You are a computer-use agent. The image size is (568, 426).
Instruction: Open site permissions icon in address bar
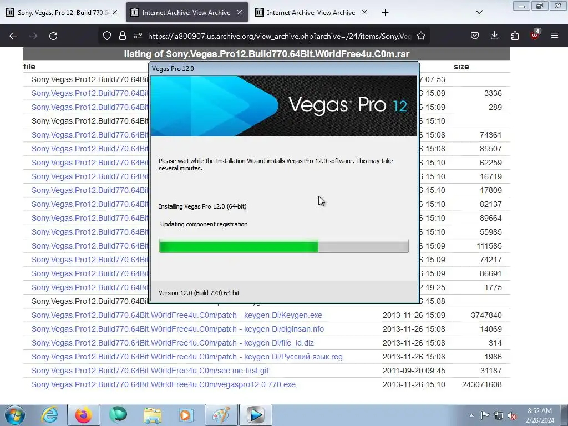pyautogui.click(x=138, y=36)
